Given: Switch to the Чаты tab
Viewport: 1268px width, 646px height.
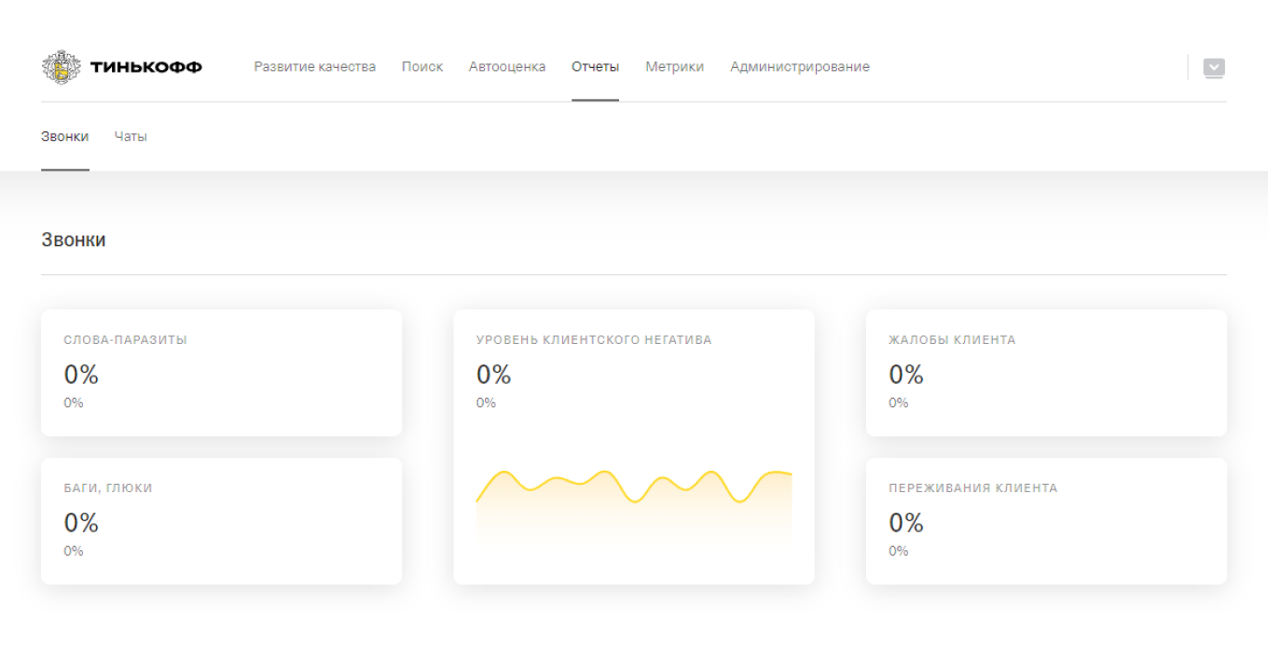Looking at the screenshot, I should point(131,137).
